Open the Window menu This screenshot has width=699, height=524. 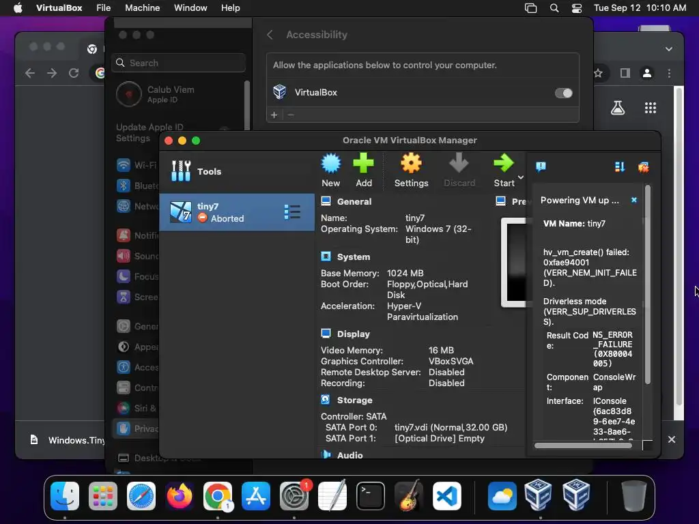190,8
